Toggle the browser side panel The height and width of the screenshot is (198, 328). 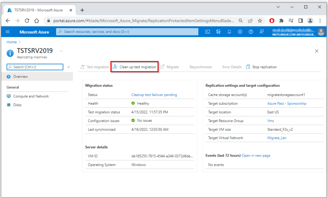(x=300, y=21)
